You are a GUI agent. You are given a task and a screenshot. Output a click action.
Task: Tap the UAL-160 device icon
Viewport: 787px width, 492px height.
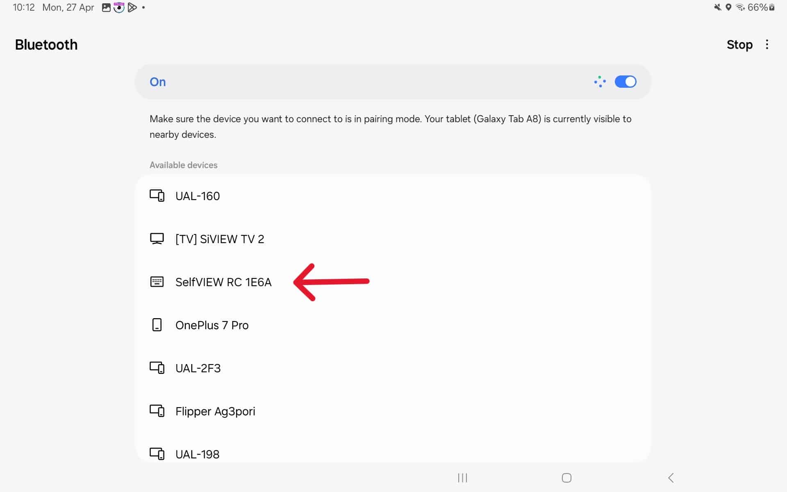pyautogui.click(x=157, y=196)
